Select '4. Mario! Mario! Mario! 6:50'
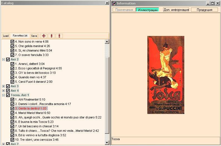This screenshot has width=221, height=146. coord(33,113)
